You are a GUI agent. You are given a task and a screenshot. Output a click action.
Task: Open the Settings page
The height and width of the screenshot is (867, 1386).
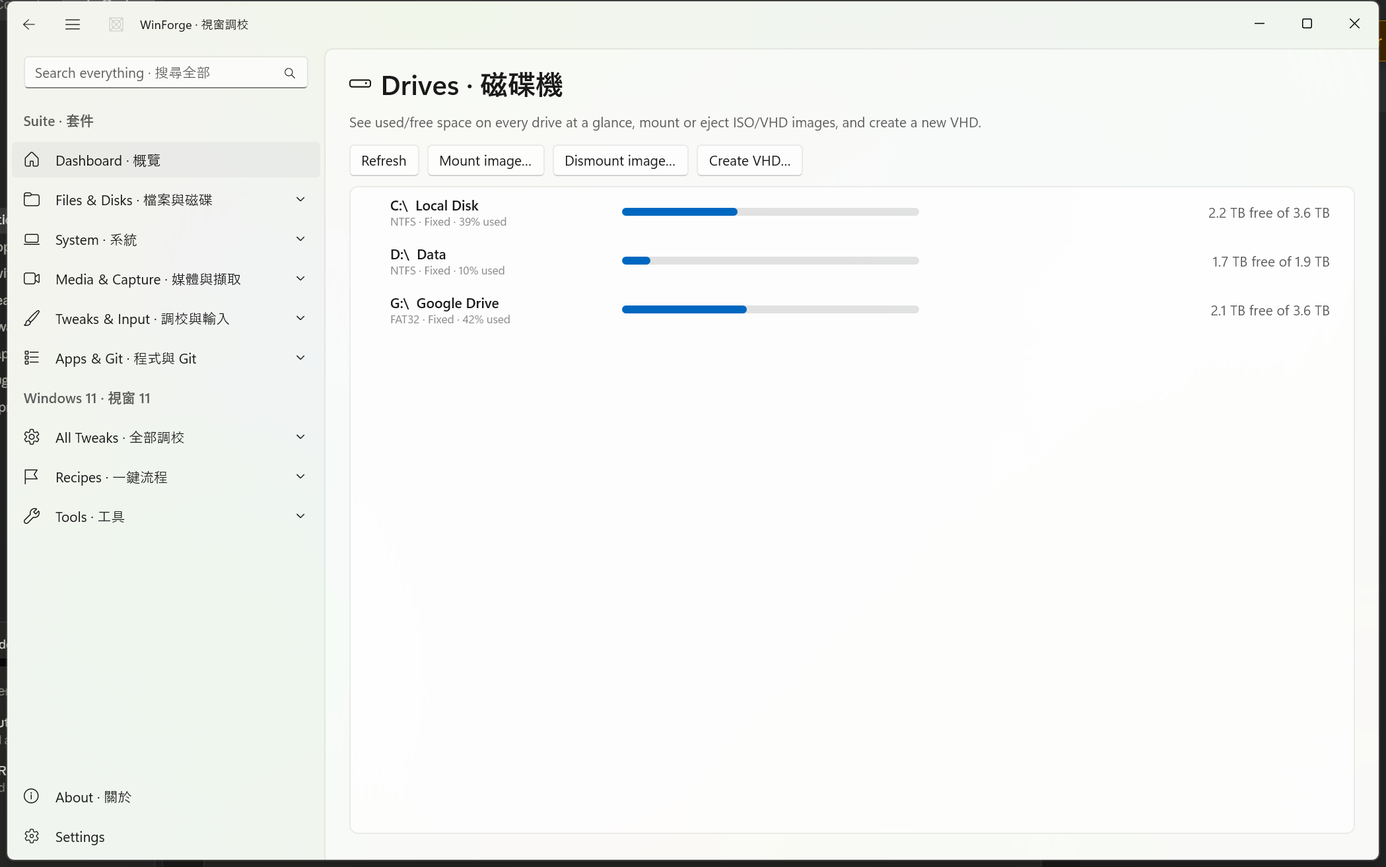click(166, 836)
